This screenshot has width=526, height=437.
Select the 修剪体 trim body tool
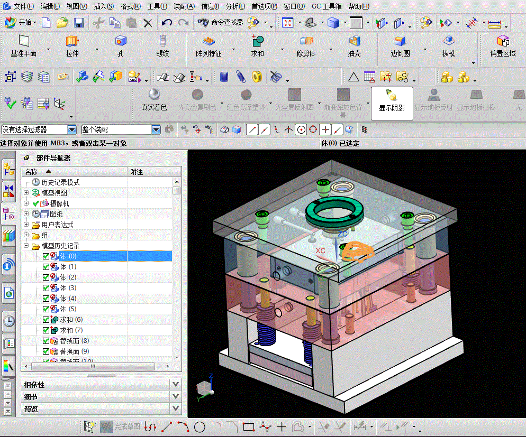tap(306, 46)
